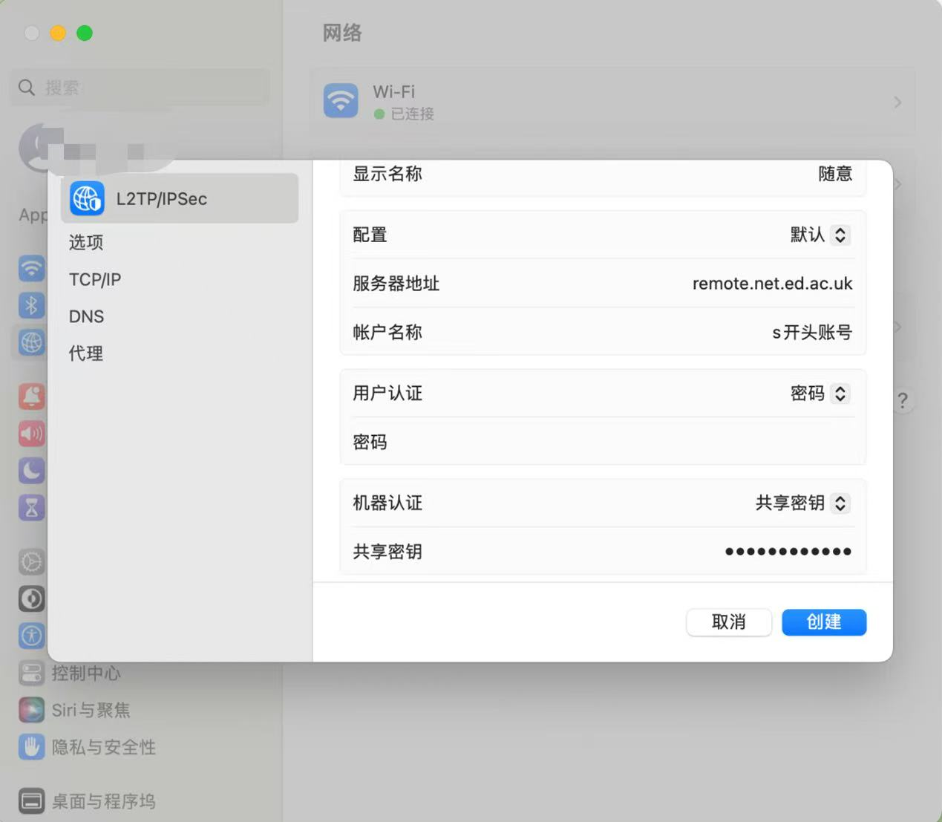Click the help question mark button
The image size is (942, 822).
click(902, 401)
